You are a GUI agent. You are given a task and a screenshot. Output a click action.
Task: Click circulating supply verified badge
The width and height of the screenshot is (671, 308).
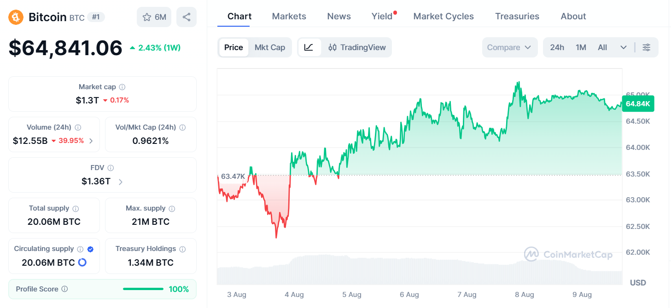click(x=90, y=249)
